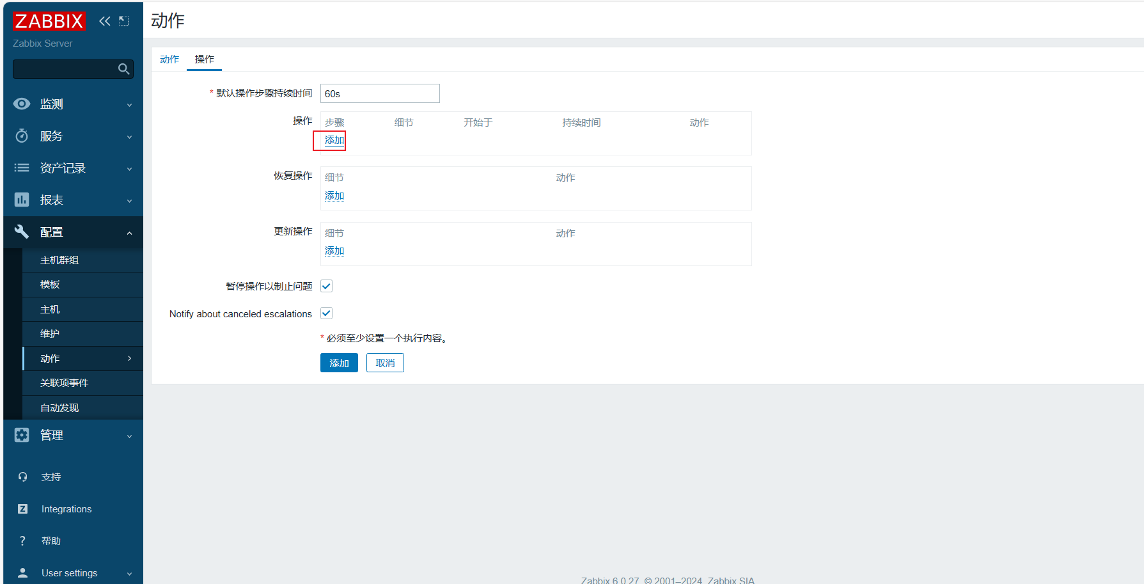
Task: Toggle the 暂停操作以制止问题 checkbox
Action: pyautogui.click(x=326, y=286)
